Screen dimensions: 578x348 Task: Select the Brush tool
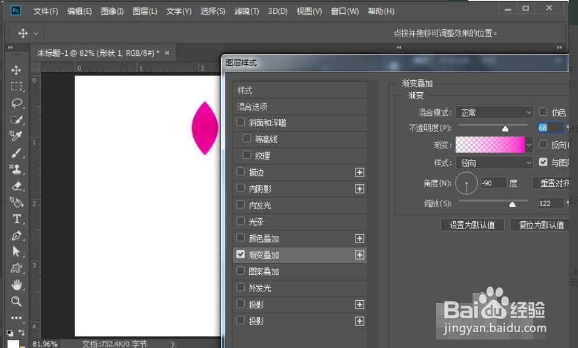pos(16,153)
